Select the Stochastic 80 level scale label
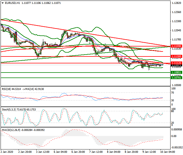The image size is (183, 155). tap(172, 111)
